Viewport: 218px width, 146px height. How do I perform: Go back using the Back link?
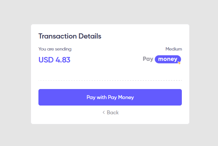[110, 112]
